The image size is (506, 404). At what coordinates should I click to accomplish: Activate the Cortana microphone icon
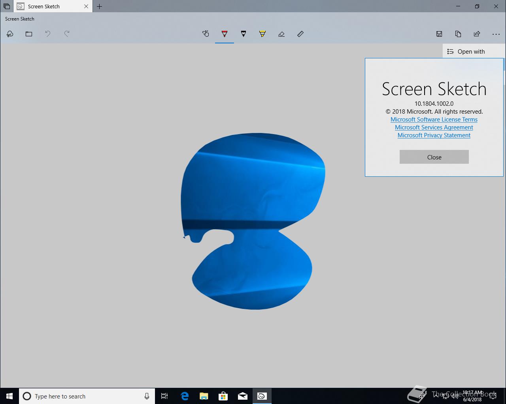tap(147, 396)
